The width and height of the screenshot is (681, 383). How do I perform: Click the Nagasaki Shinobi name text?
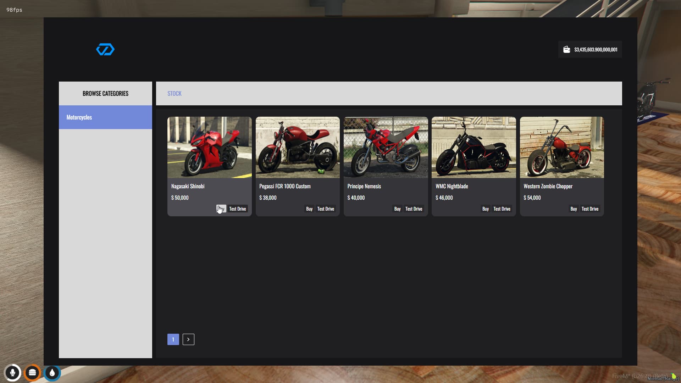tap(188, 186)
